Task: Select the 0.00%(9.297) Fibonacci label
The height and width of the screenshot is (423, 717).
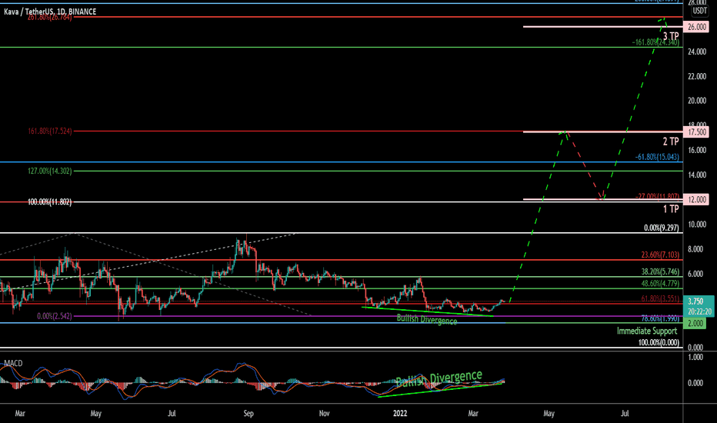Action: coord(661,228)
